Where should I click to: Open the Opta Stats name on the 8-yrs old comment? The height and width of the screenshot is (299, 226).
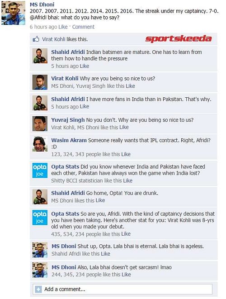click(65, 214)
